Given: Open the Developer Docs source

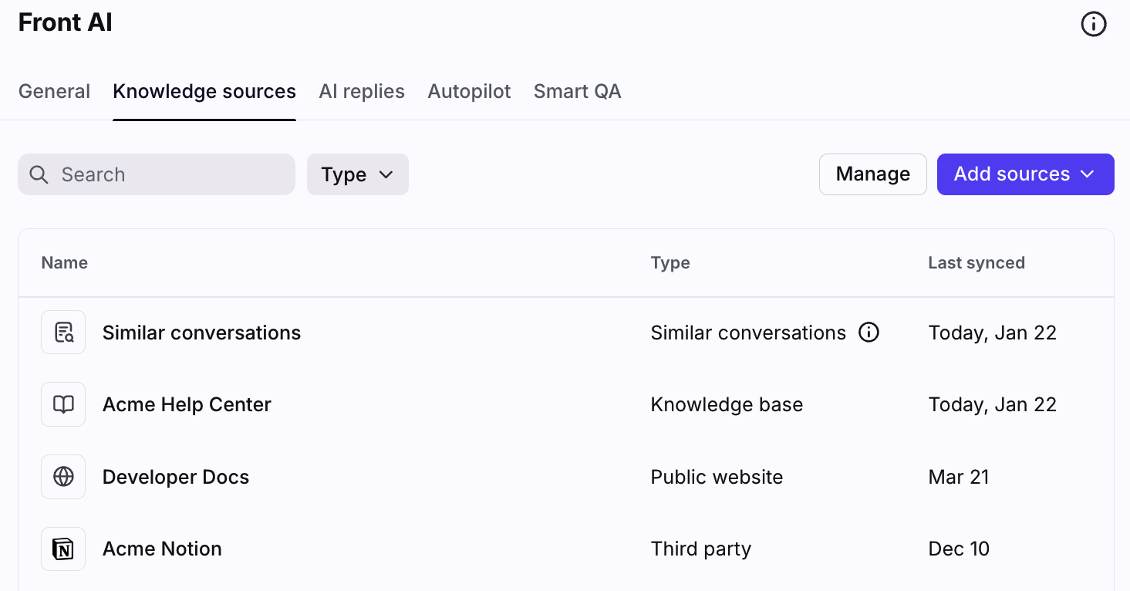Looking at the screenshot, I should point(176,477).
